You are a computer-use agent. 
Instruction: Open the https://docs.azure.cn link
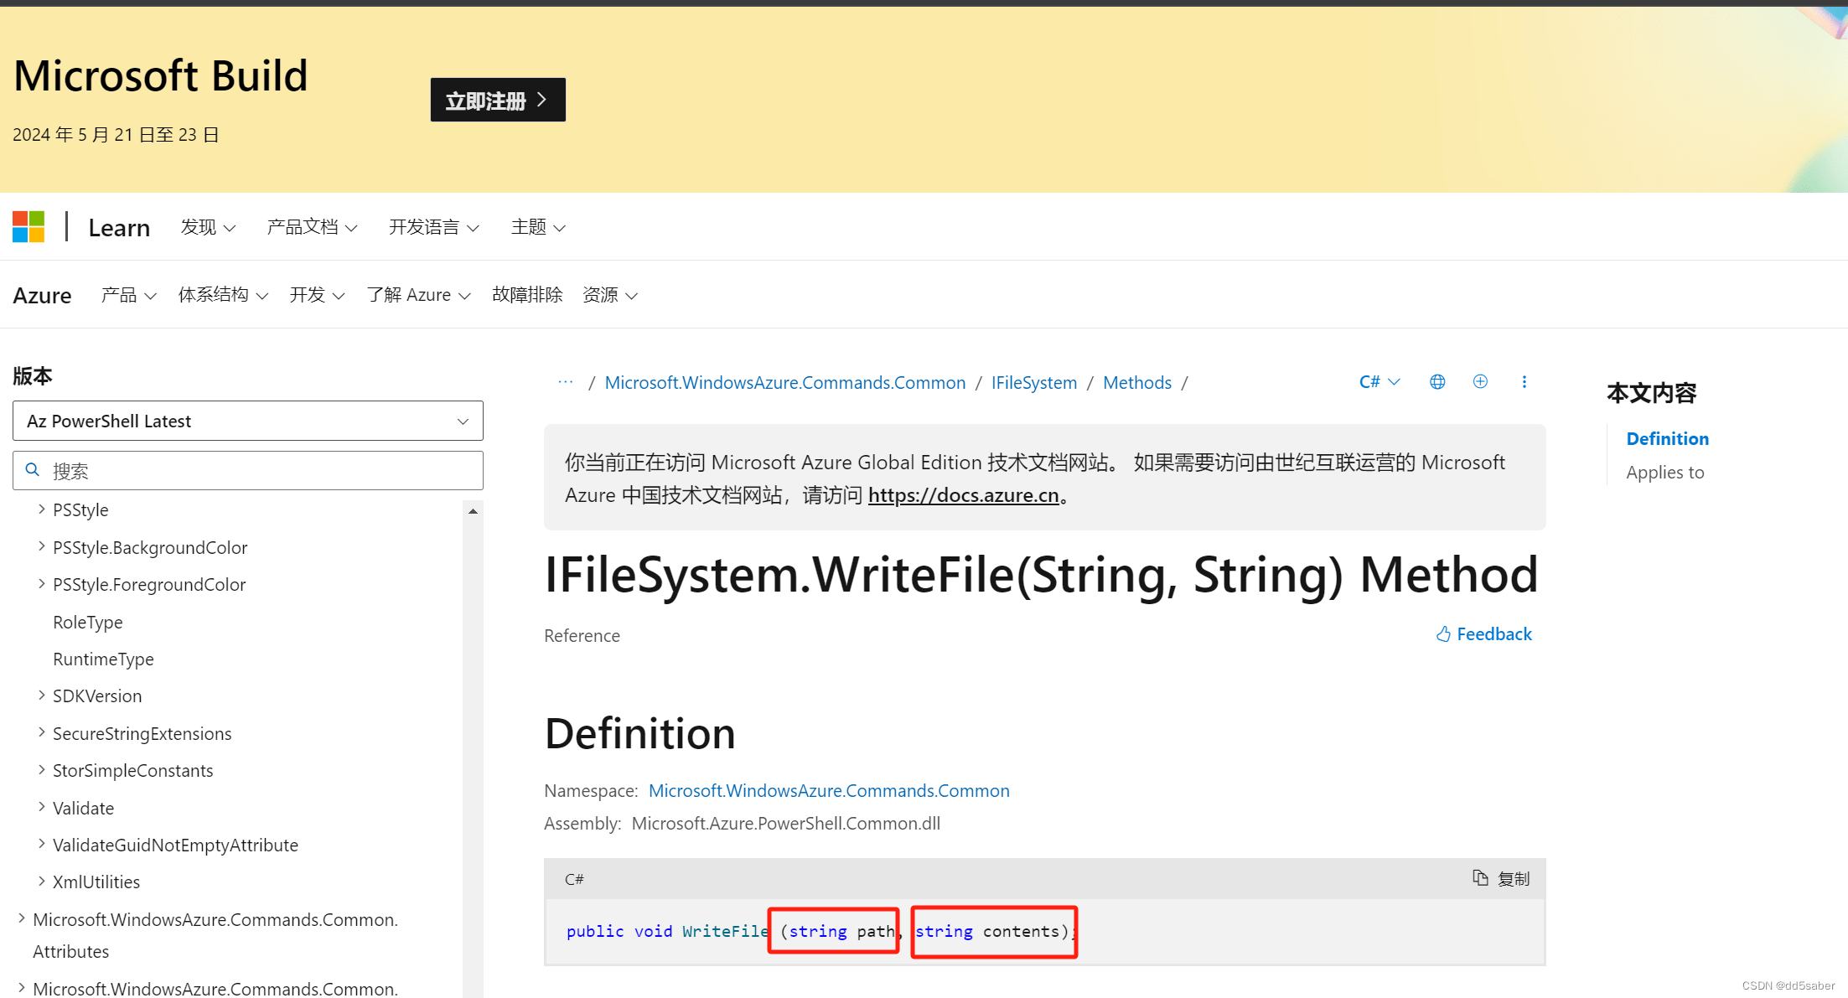point(964,495)
